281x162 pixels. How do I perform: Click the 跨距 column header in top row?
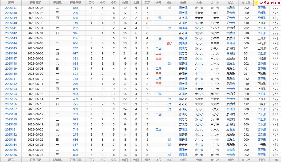[x=147, y=3]
